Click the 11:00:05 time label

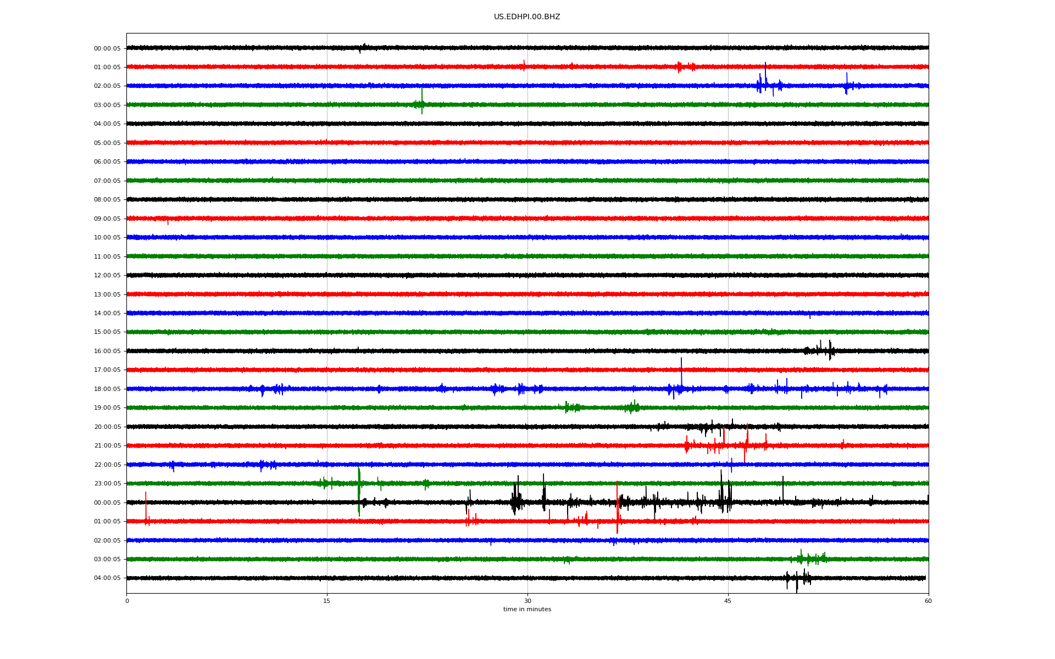coord(107,257)
